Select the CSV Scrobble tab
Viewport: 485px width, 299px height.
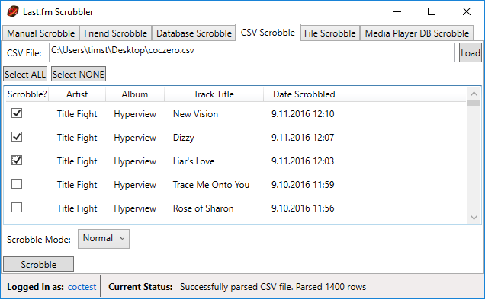coord(268,33)
